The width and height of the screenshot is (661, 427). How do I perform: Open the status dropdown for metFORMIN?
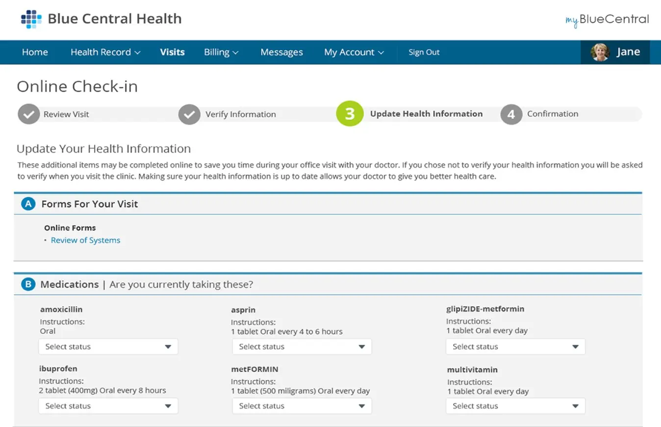coord(302,406)
